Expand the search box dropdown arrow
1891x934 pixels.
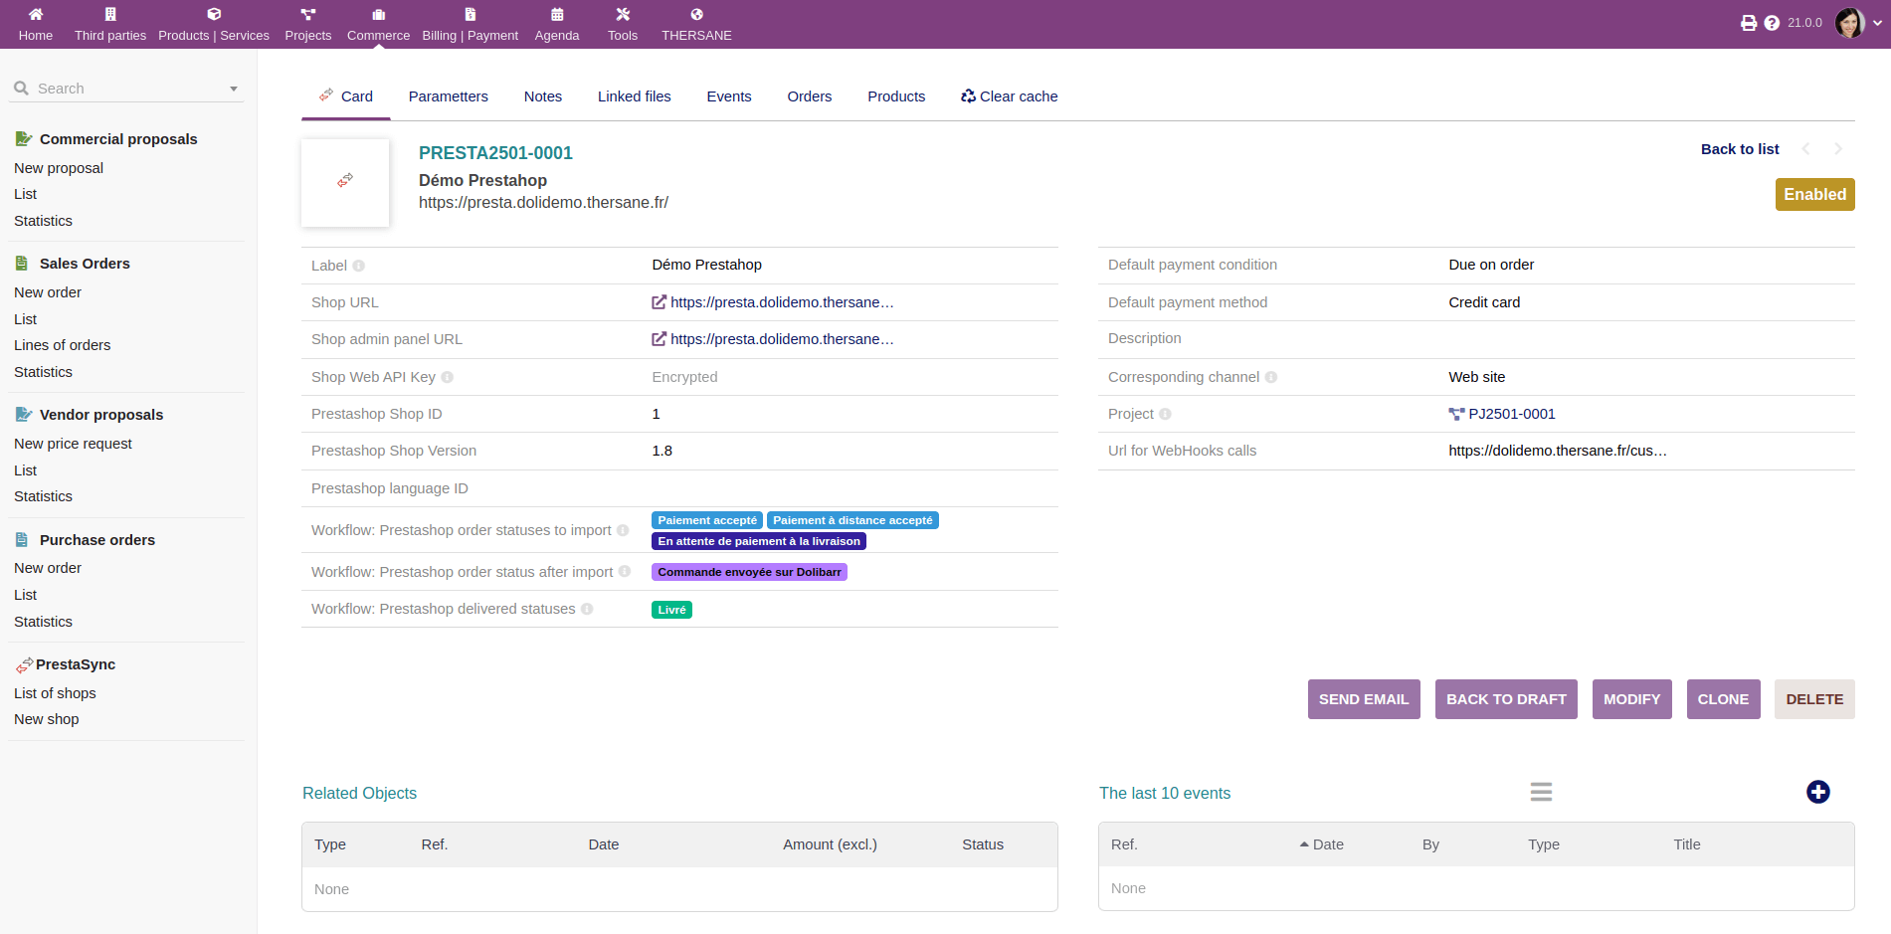pos(234,89)
